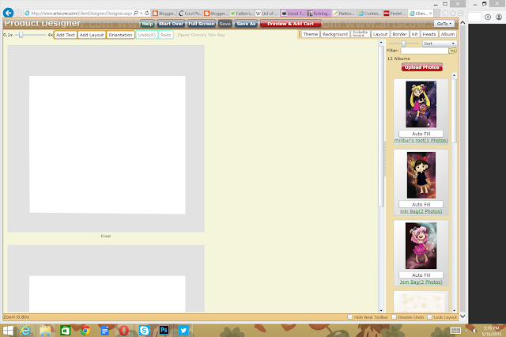Open the Windows Store taskbar icon
506x337 pixels.
click(65, 331)
